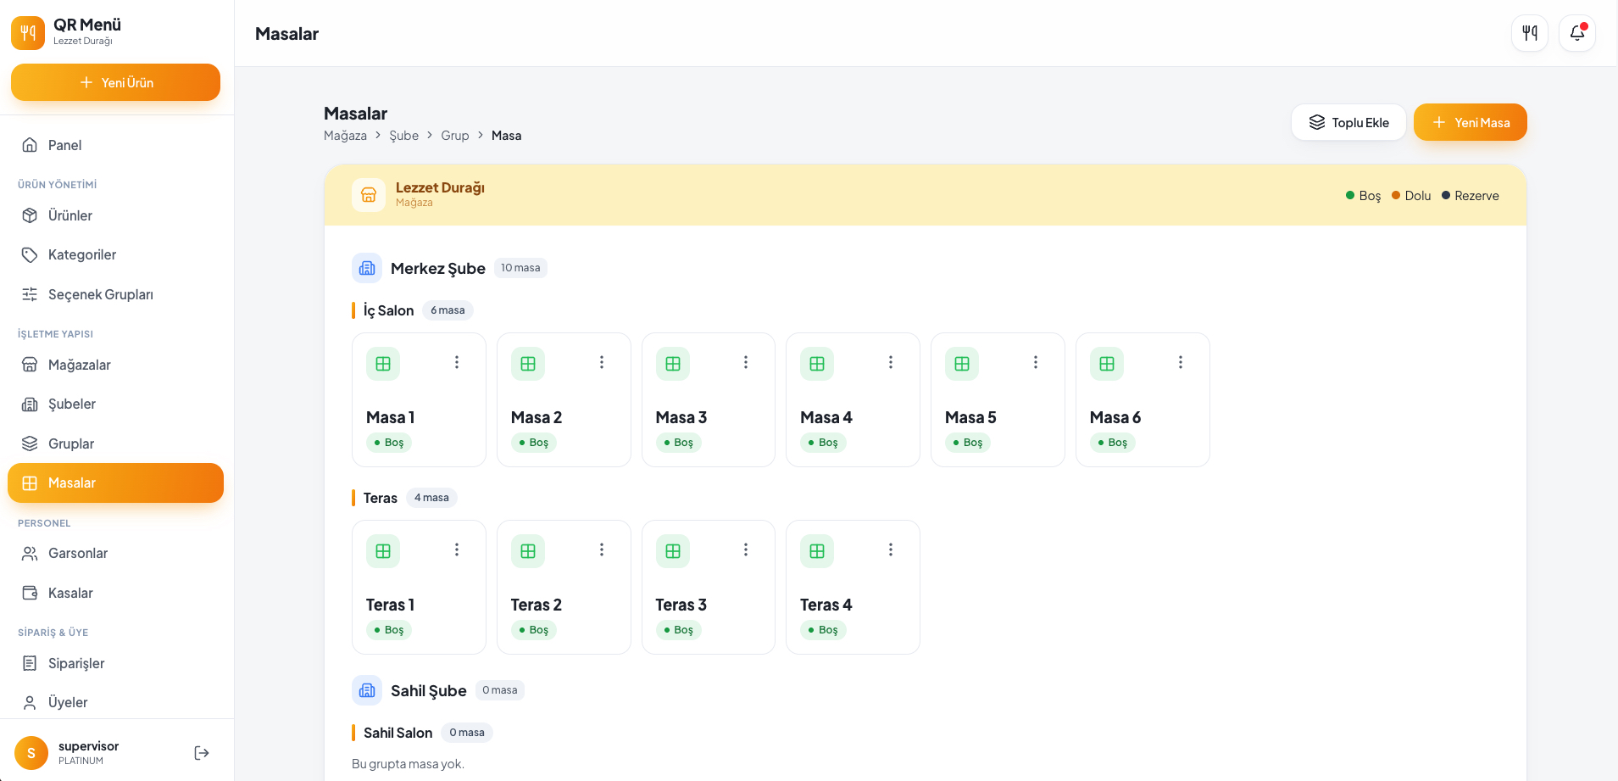Image resolution: width=1618 pixels, height=781 pixels.
Task: Click the QR Menü logo icon
Action: click(28, 33)
